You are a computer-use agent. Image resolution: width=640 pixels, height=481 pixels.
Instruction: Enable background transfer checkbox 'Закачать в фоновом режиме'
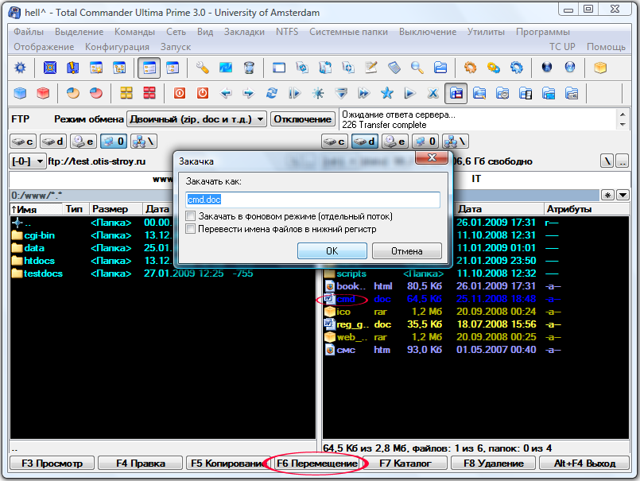tap(191, 216)
